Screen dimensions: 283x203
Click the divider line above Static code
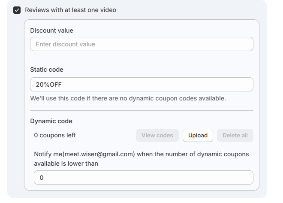[x=141, y=59]
